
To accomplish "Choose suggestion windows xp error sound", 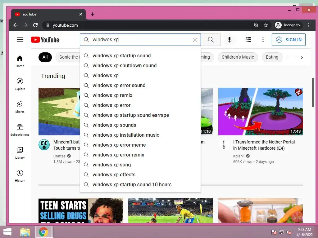I will tap(140, 86).
